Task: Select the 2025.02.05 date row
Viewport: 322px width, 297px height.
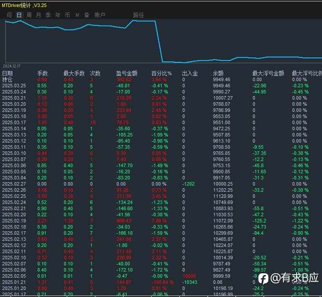Action: [x=161, y=276]
